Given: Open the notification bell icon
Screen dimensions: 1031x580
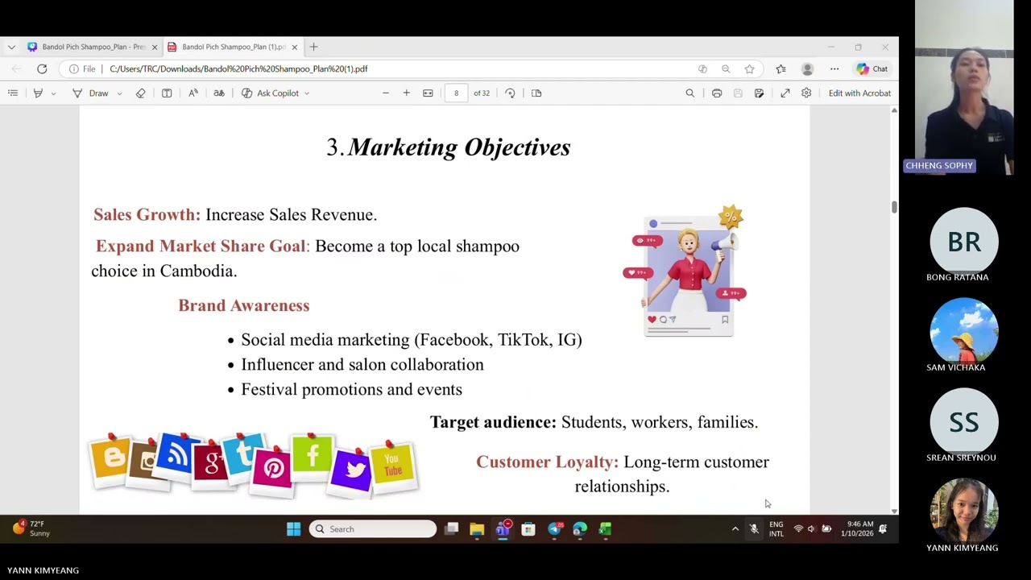Looking at the screenshot, I should click(884, 529).
